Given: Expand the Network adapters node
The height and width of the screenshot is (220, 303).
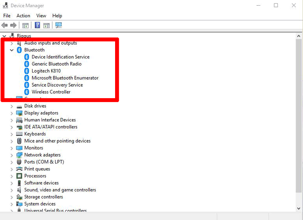Looking at the screenshot, I should pyautogui.click(x=12, y=155).
